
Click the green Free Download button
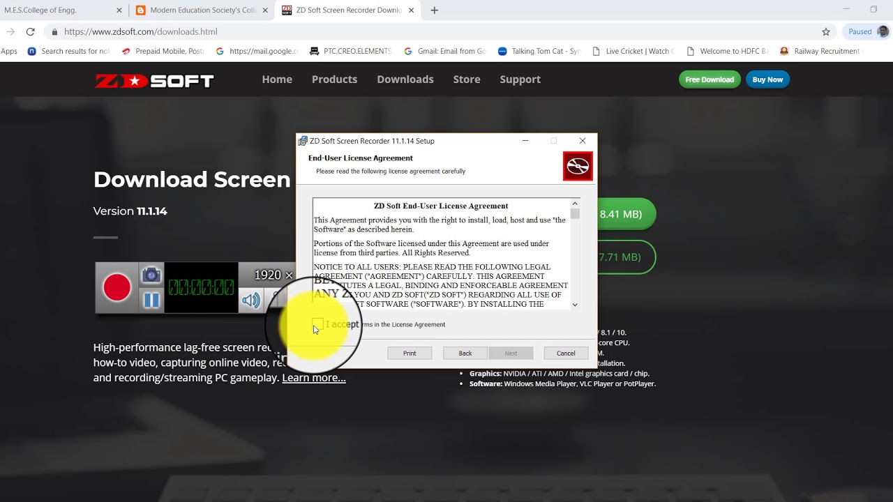(710, 79)
